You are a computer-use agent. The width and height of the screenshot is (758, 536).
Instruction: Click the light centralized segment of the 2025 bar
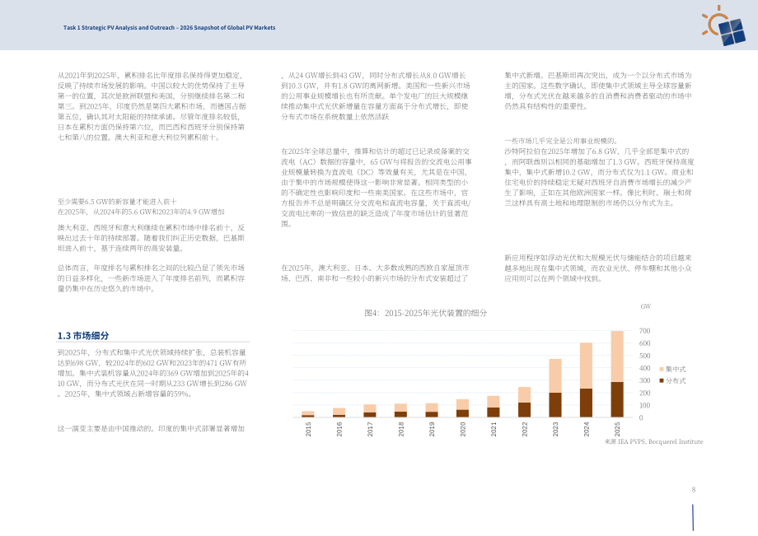click(x=617, y=357)
